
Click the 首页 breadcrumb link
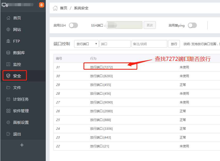pos(64,8)
